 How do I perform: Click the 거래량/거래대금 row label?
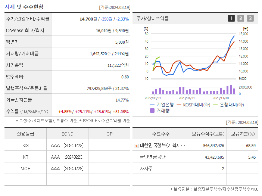tap(22, 53)
